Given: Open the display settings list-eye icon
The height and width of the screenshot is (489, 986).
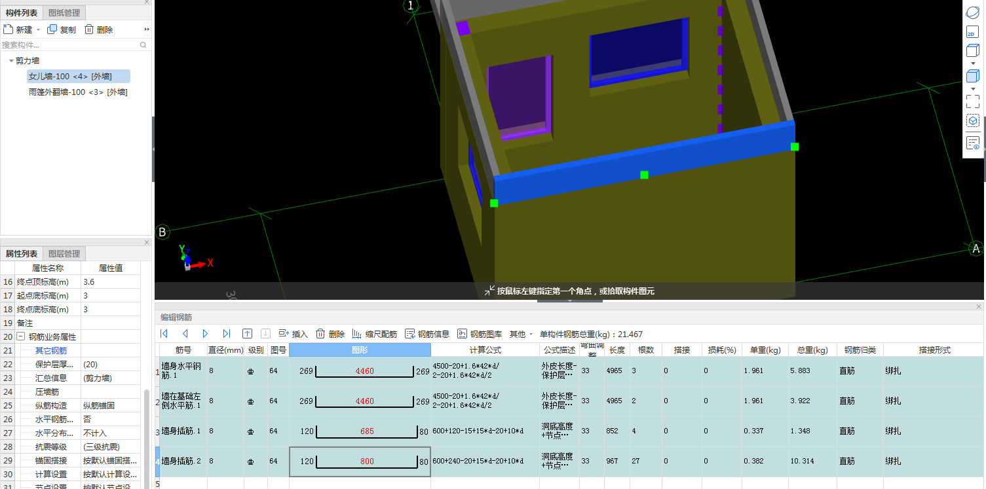Looking at the screenshot, I should 972,143.
